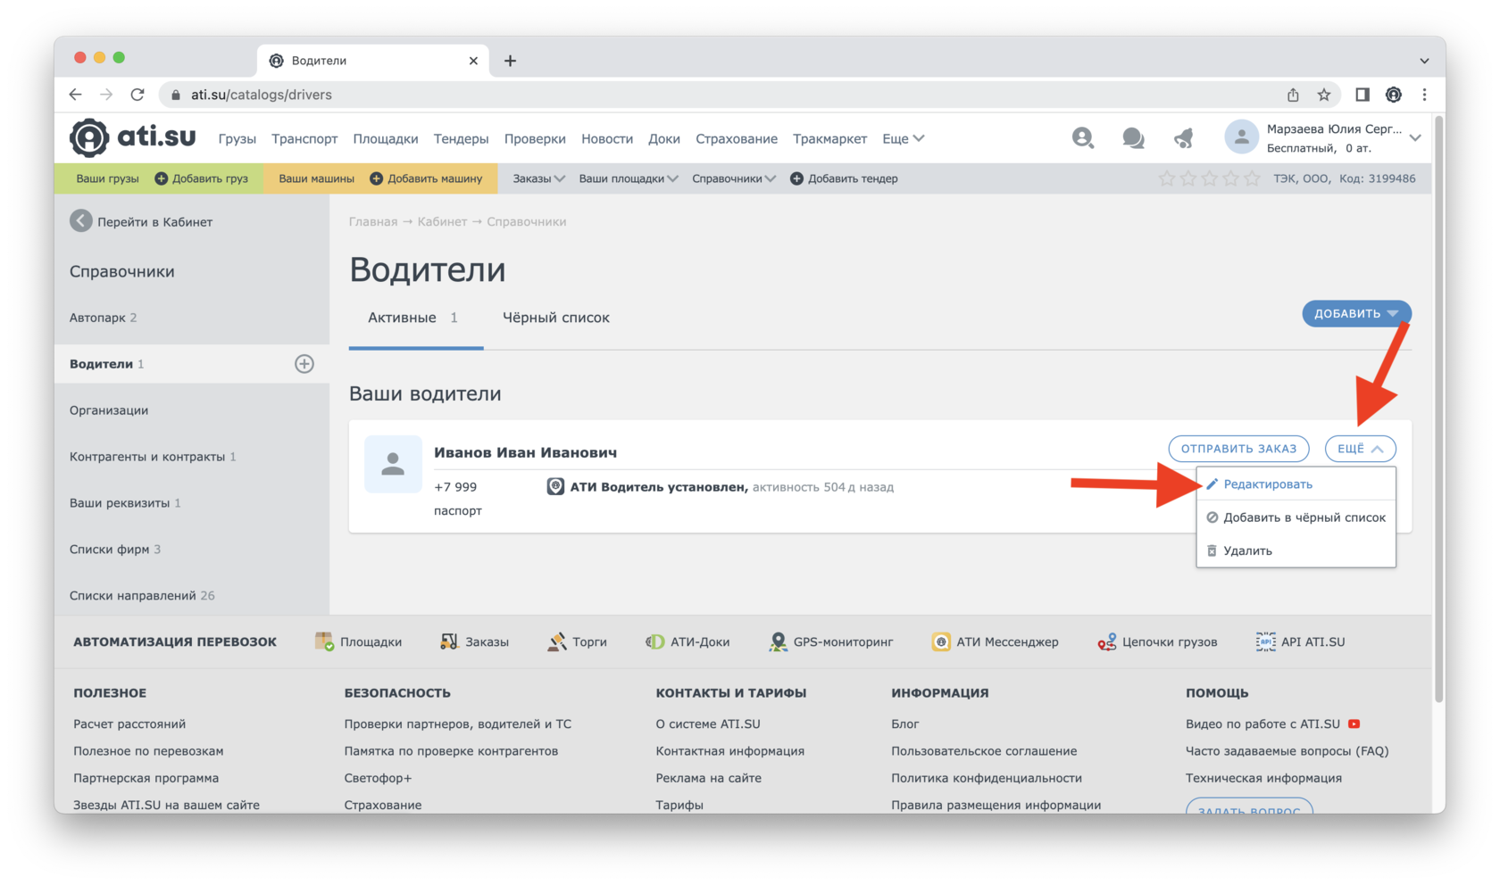Click the АТИ Мессенджер icon
Screen dimensions: 1500x885
pos(941,641)
